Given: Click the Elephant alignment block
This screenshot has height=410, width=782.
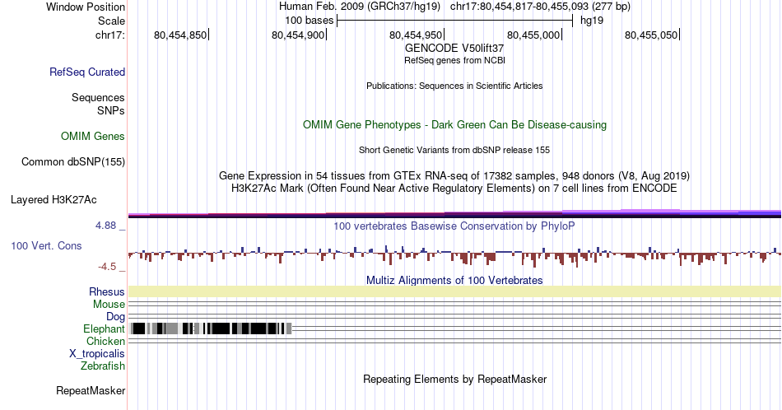Looking at the screenshot, I should (x=211, y=328).
